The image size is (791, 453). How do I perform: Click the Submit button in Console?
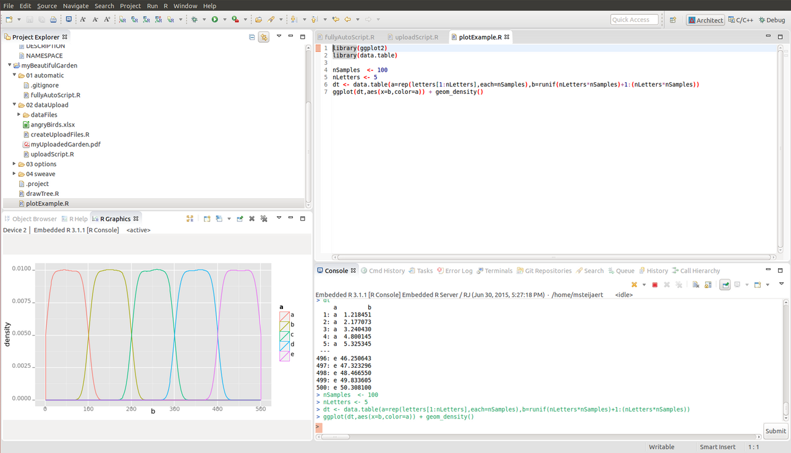775,431
